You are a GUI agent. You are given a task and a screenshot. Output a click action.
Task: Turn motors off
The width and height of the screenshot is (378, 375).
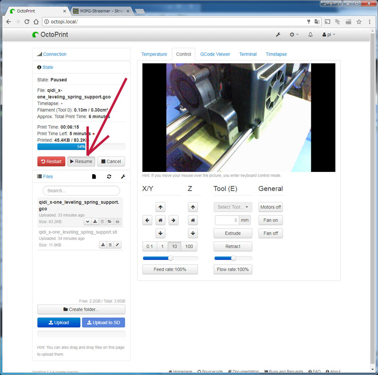click(270, 207)
